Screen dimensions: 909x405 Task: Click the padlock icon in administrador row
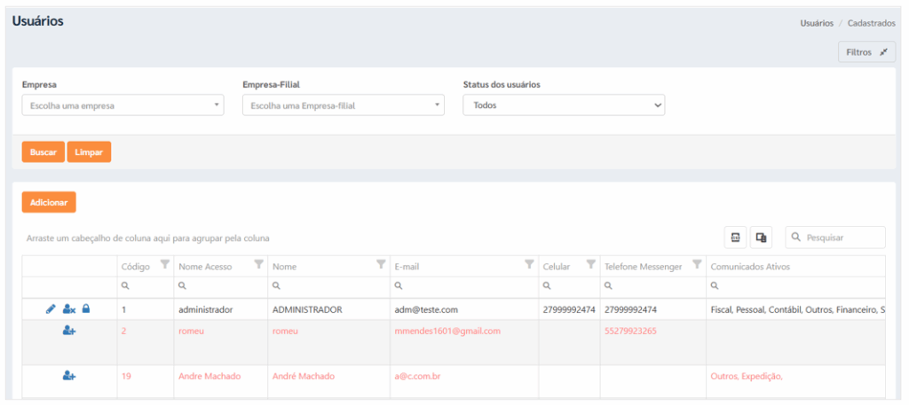click(86, 309)
